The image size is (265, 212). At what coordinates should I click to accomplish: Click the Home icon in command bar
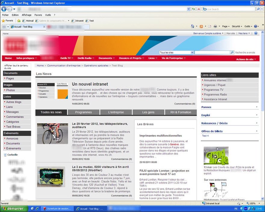(x=193, y=26)
